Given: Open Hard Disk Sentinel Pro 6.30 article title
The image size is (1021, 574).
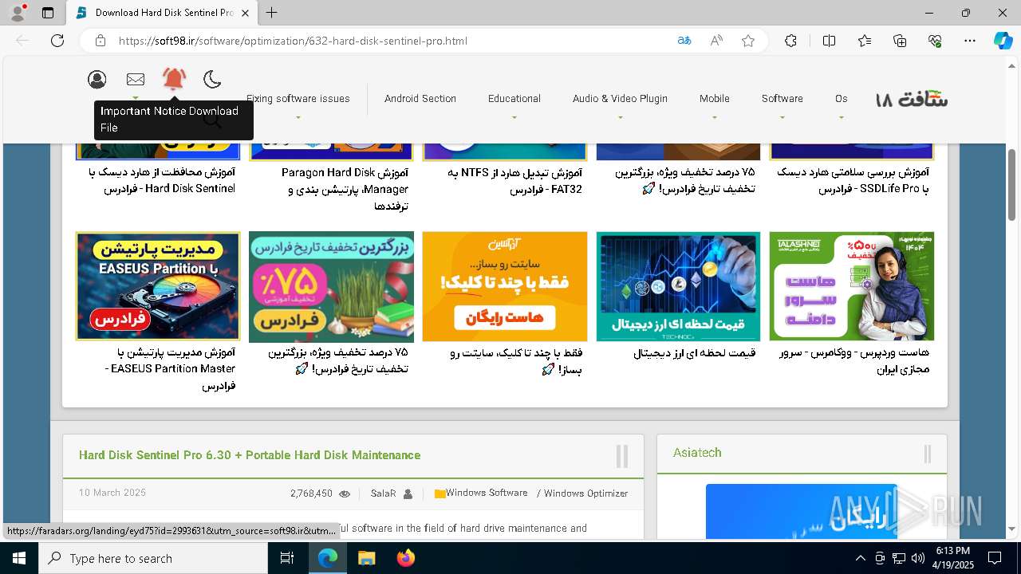Looking at the screenshot, I should tap(250, 455).
